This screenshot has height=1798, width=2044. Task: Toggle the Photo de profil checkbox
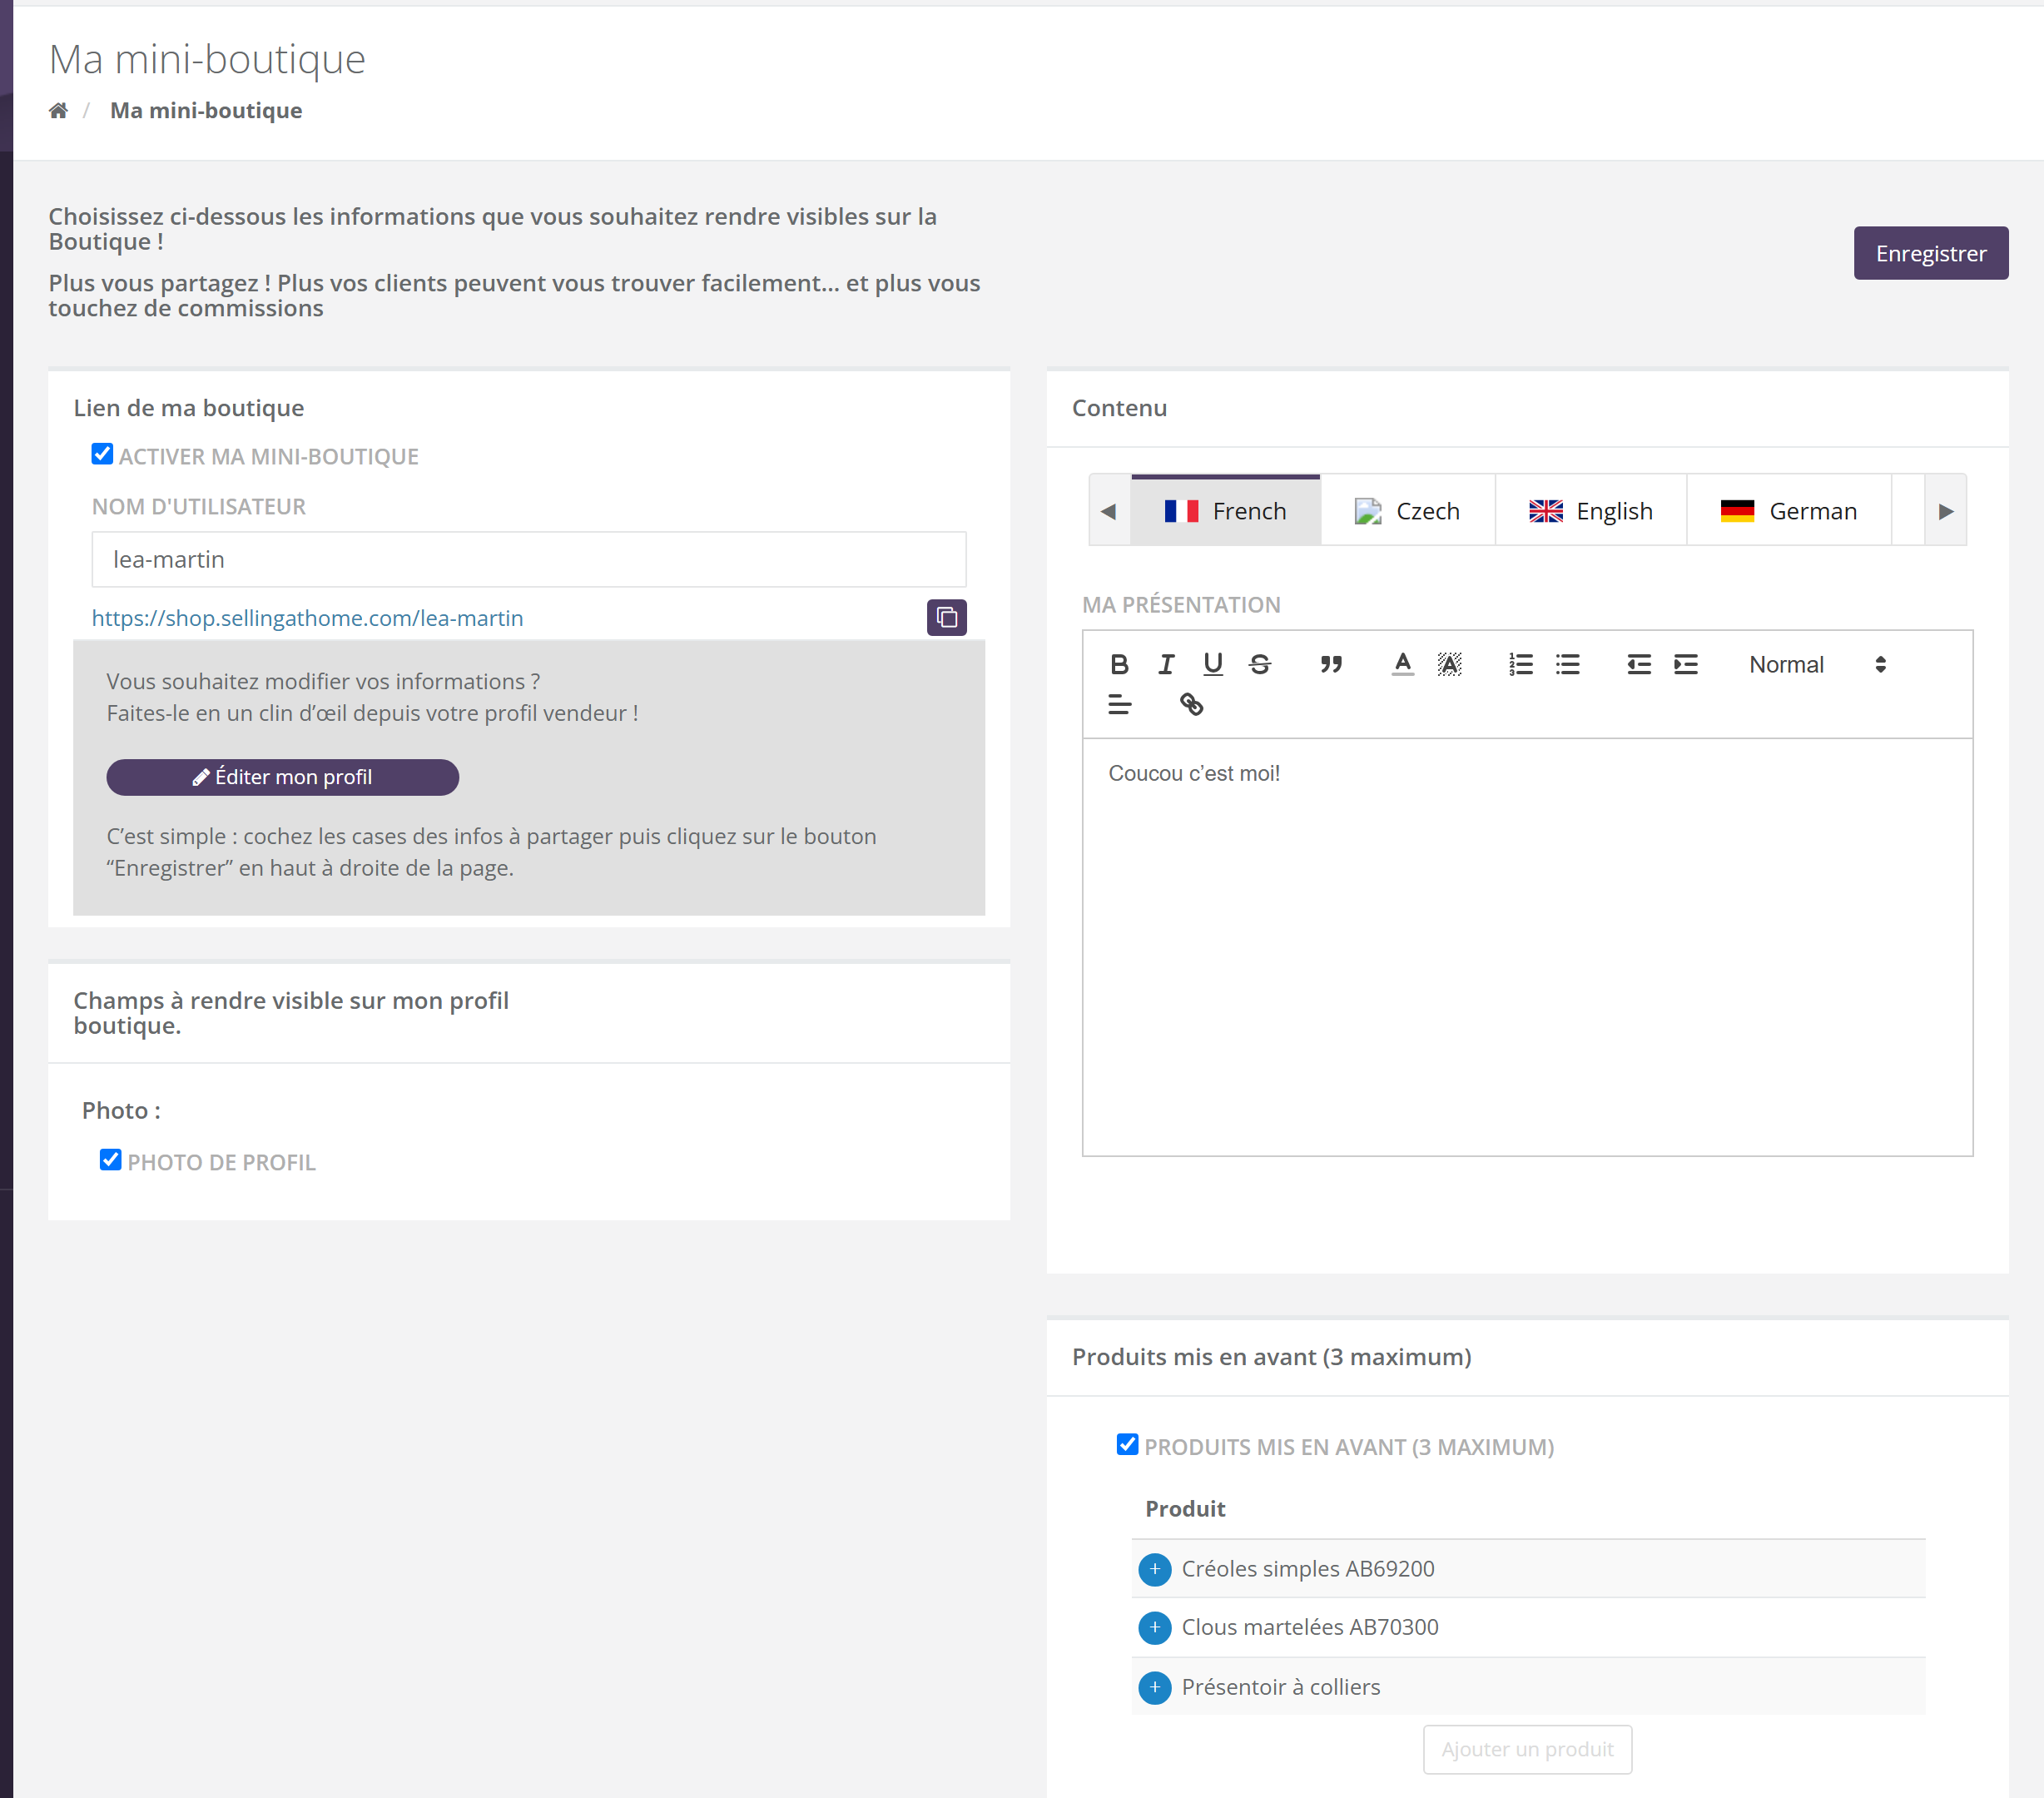click(110, 1160)
